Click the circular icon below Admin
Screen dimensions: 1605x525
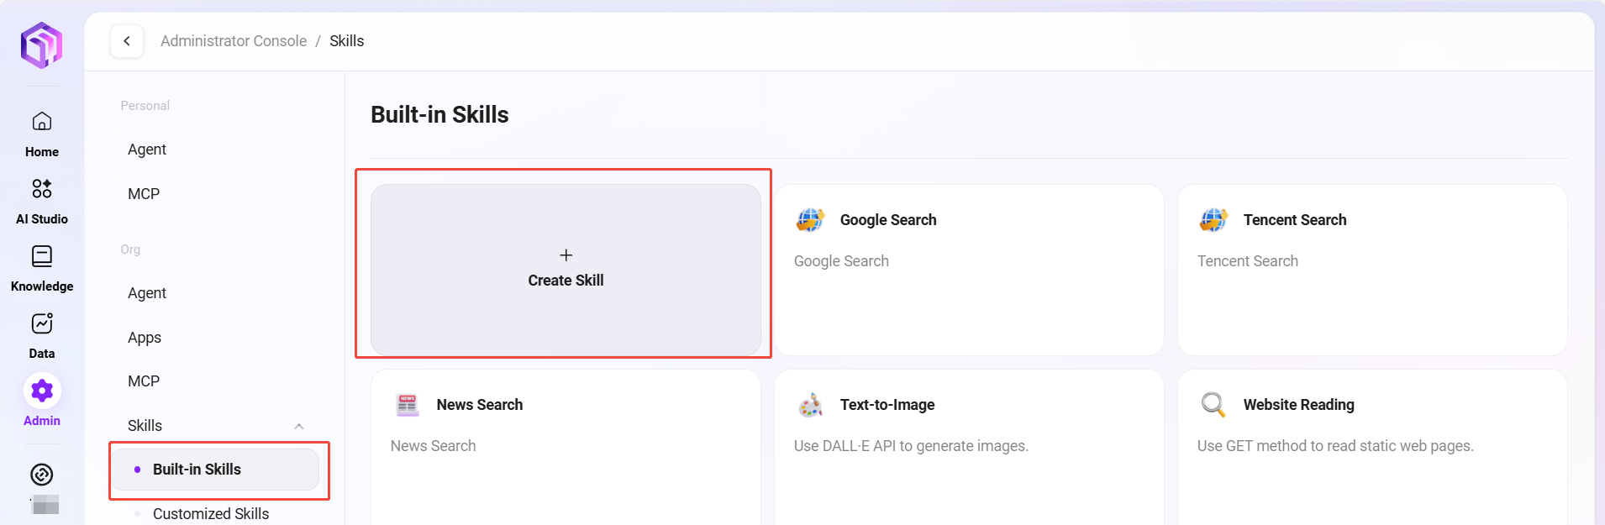point(42,475)
